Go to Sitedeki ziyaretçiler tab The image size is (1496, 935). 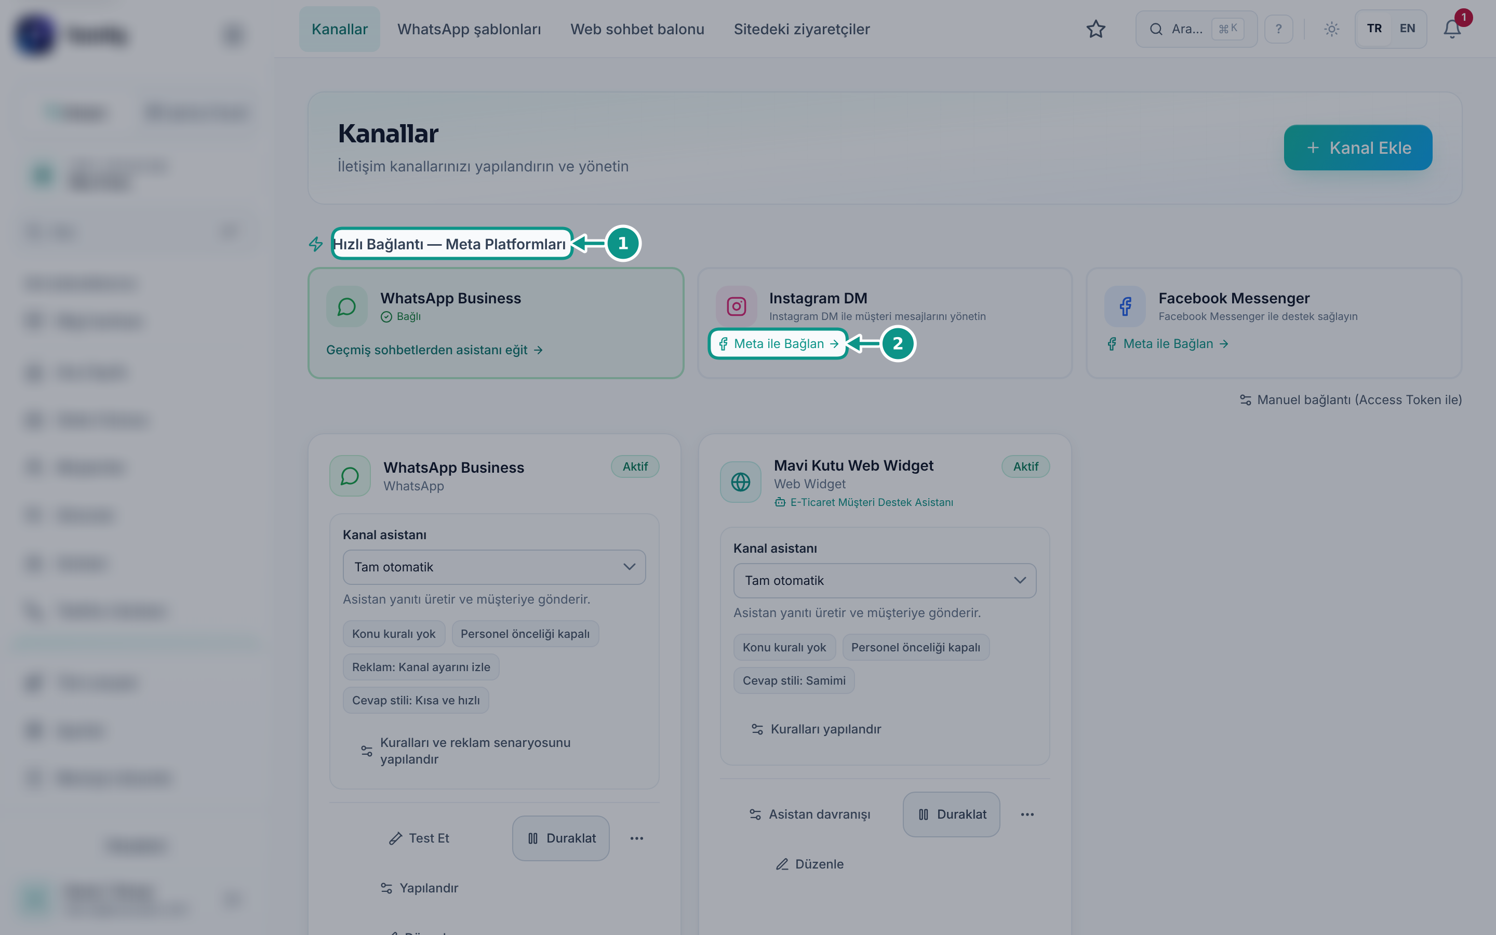pos(802,29)
